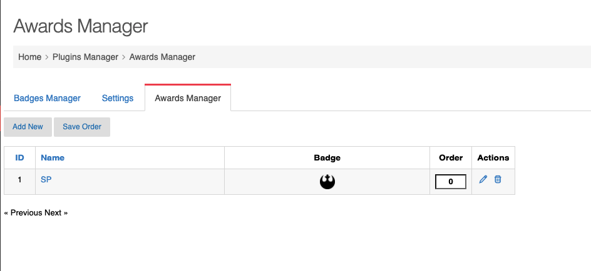Image resolution: width=591 pixels, height=271 pixels.
Task: Go to Home in the breadcrumb
Action: tap(30, 57)
